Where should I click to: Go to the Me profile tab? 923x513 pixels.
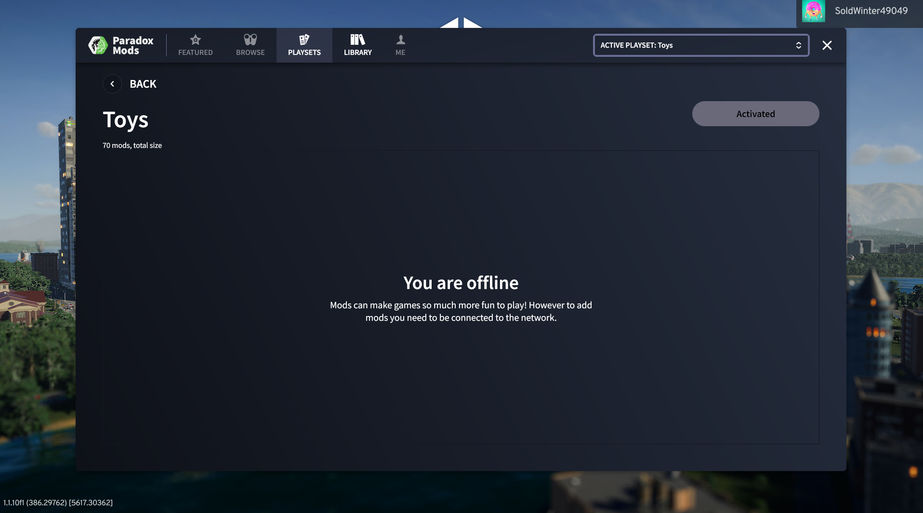(x=400, y=45)
